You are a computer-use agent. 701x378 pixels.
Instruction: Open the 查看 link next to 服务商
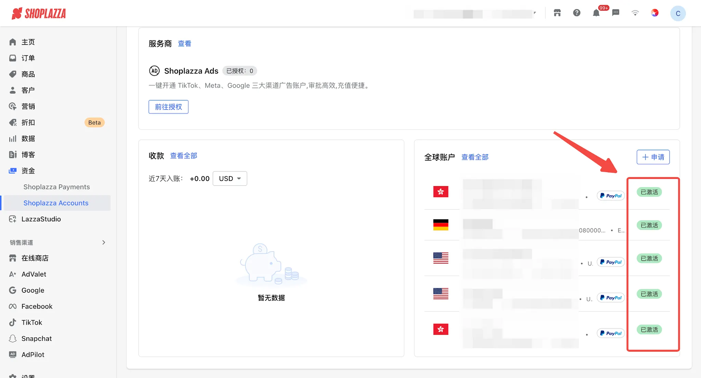pyautogui.click(x=184, y=44)
